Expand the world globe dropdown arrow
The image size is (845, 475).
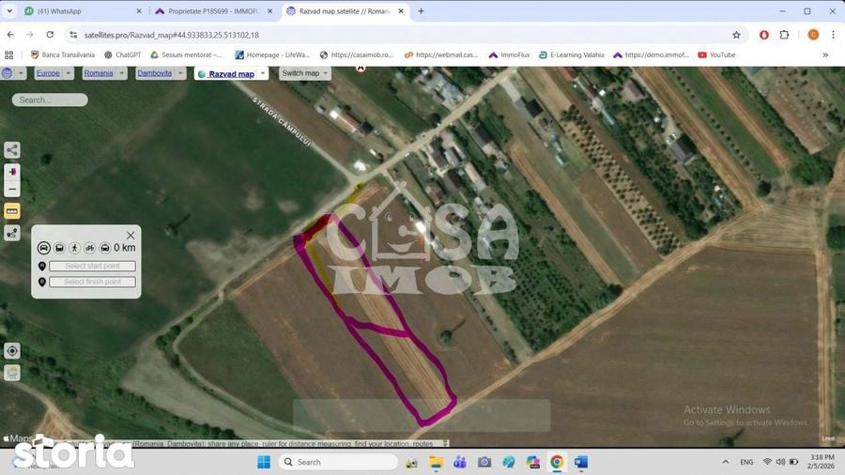(21, 73)
